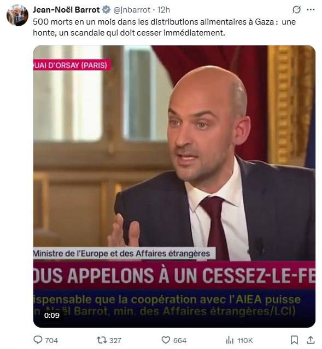Click the 327 reposts count

pos(115,340)
